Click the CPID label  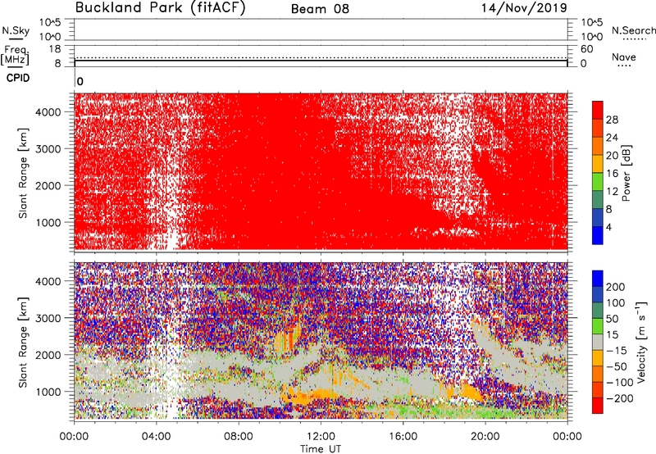18,78
